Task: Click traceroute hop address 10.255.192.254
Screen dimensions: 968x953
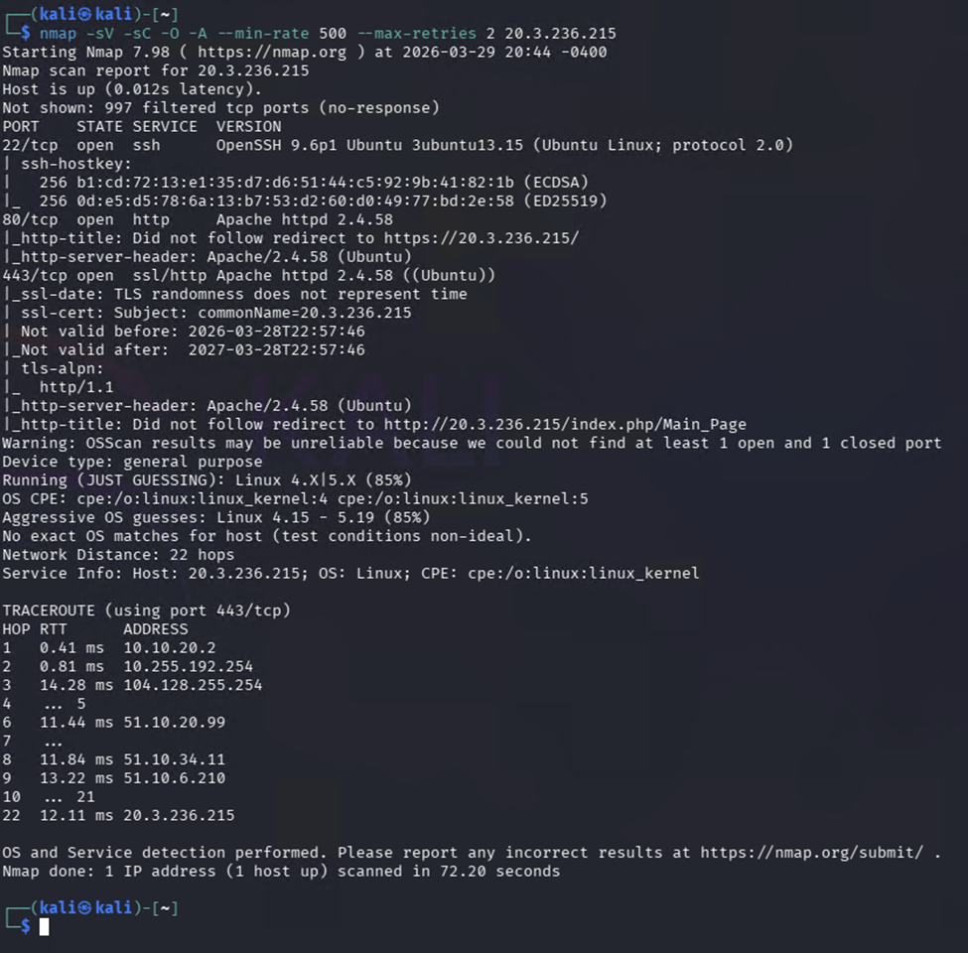Action: pyautogui.click(x=188, y=666)
